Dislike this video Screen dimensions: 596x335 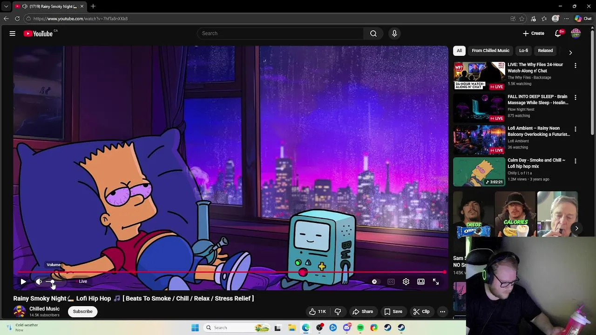[338, 312]
